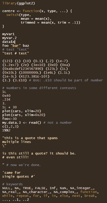Click the word switch in the function body
The width and height of the screenshot is (107, 203).
click(x=13, y=15)
